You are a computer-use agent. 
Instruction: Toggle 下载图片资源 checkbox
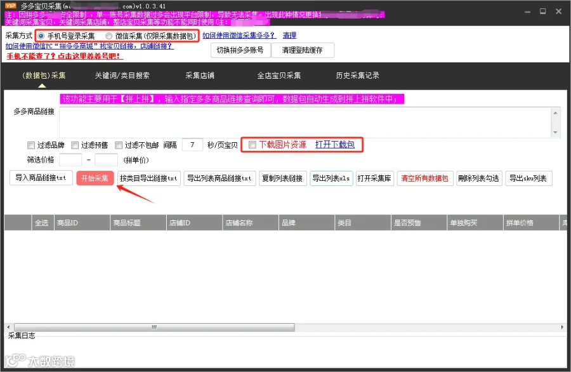coord(253,145)
